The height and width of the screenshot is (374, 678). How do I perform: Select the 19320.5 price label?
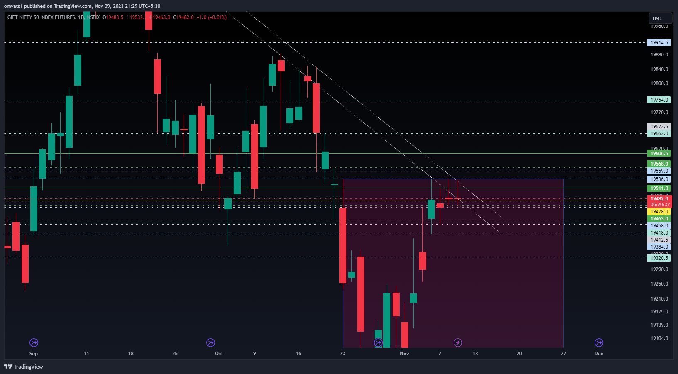coord(659,258)
